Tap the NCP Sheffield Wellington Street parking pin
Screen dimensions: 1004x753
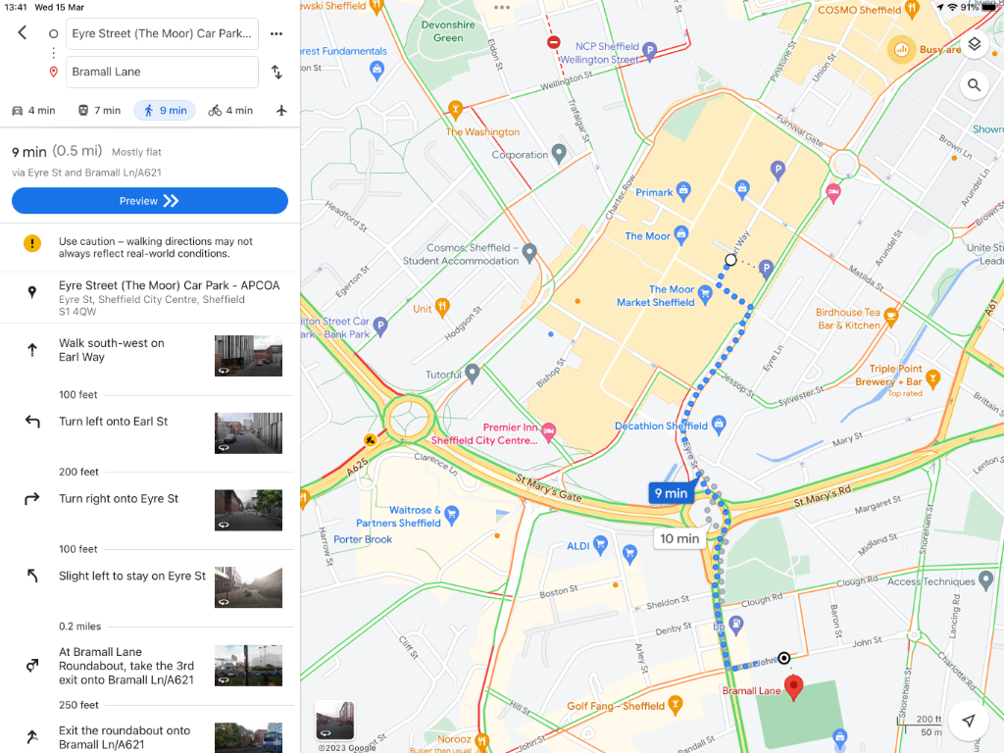point(649,51)
